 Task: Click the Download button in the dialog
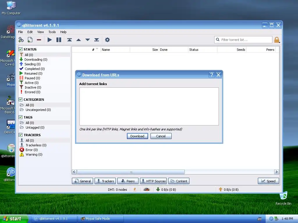click(x=137, y=136)
